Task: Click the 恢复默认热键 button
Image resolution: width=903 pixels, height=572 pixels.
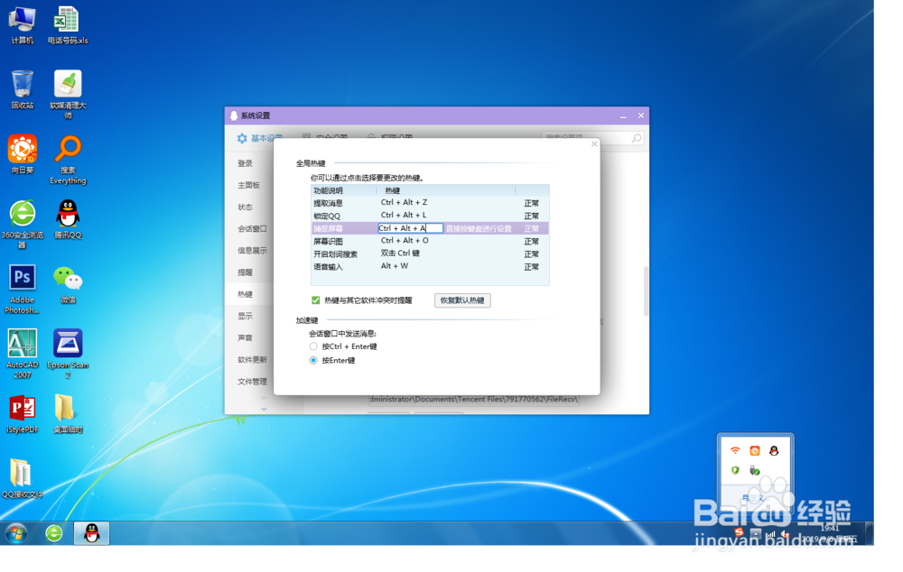Action: click(462, 300)
